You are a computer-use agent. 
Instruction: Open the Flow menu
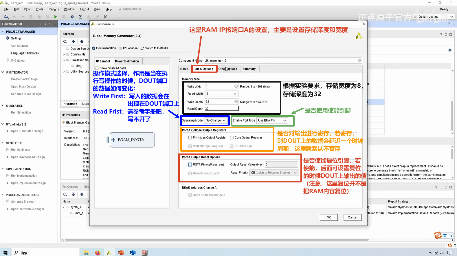point(27,9)
